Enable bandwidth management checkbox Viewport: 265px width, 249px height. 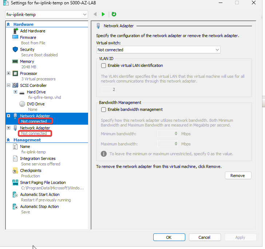[104, 109]
